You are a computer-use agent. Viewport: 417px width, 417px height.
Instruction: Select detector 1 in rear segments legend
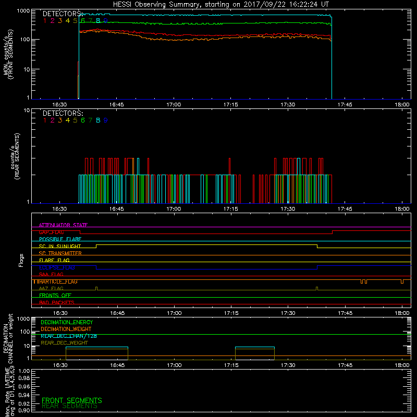[45, 120]
